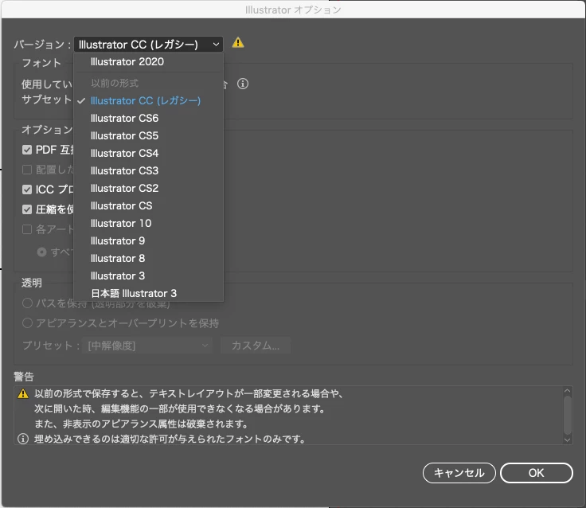586x508 pixels.
Task: Click the info icon in the Font section
Action: 243,84
